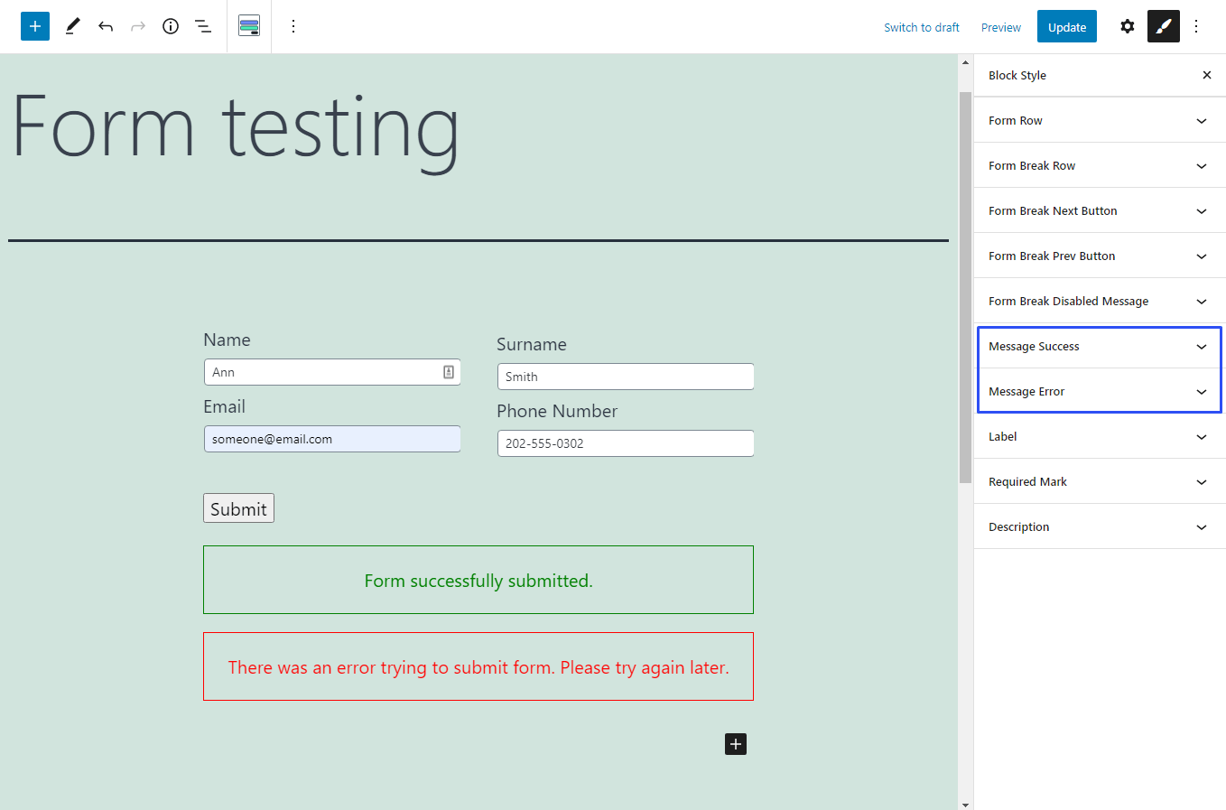Expand the Message Success section
The image size is (1226, 810).
click(x=1201, y=346)
